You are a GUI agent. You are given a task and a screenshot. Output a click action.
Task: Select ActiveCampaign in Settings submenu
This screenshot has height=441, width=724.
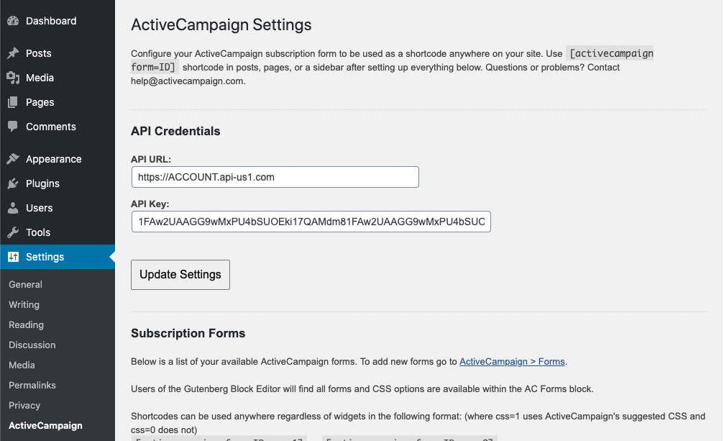[x=45, y=425]
